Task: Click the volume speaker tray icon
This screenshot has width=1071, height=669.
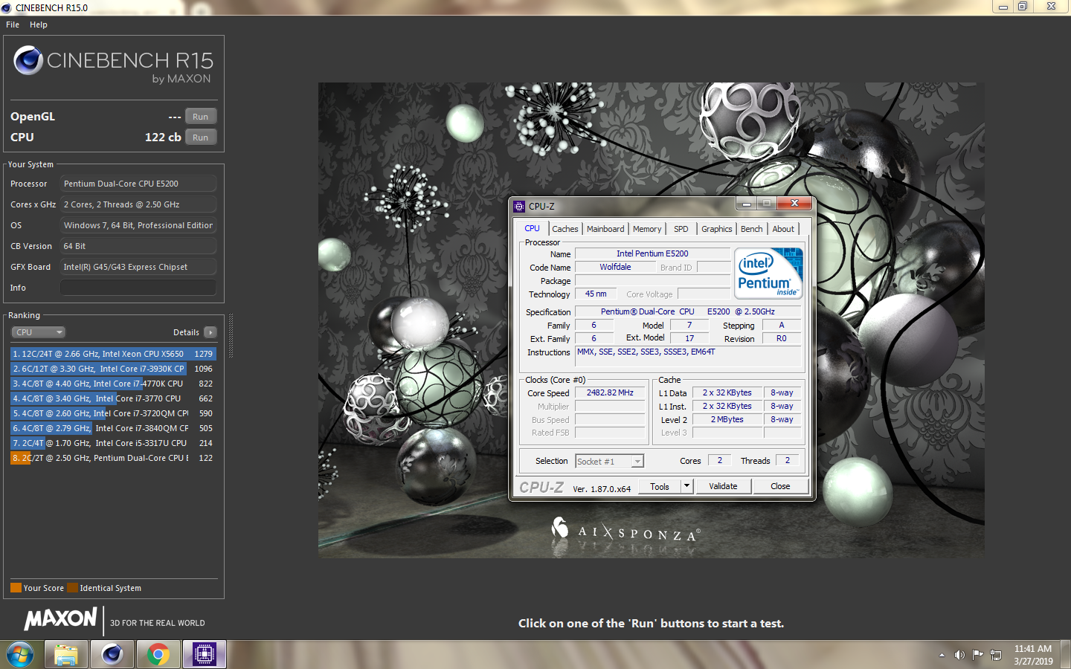Action: click(x=959, y=655)
